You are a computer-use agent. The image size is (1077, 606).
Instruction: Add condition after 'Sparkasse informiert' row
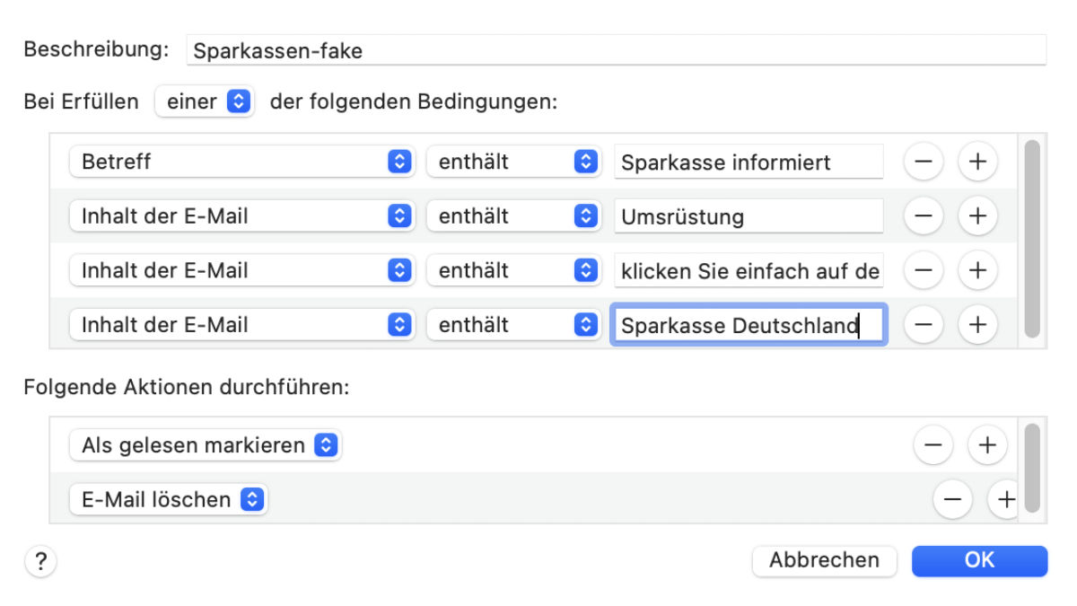pos(978,162)
